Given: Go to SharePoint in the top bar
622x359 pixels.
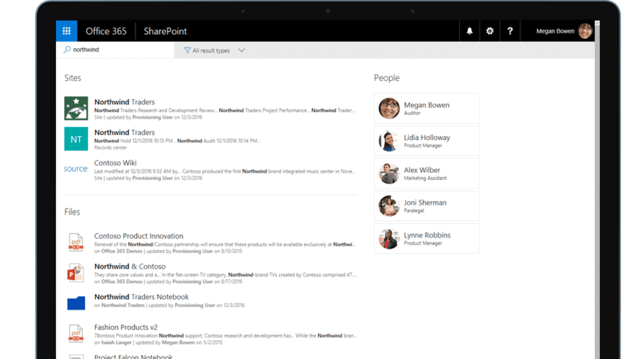Looking at the screenshot, I should point(165,31).
